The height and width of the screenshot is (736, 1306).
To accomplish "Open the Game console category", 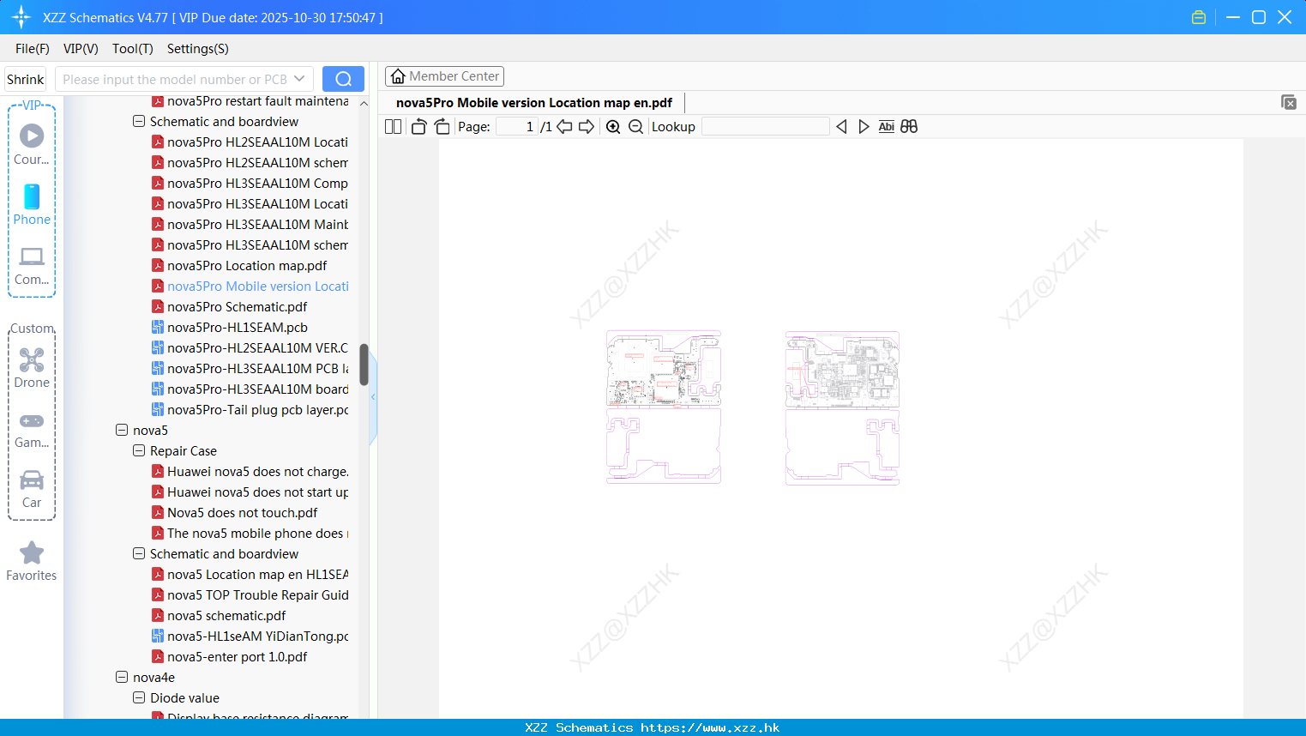I will click(32, 431).
